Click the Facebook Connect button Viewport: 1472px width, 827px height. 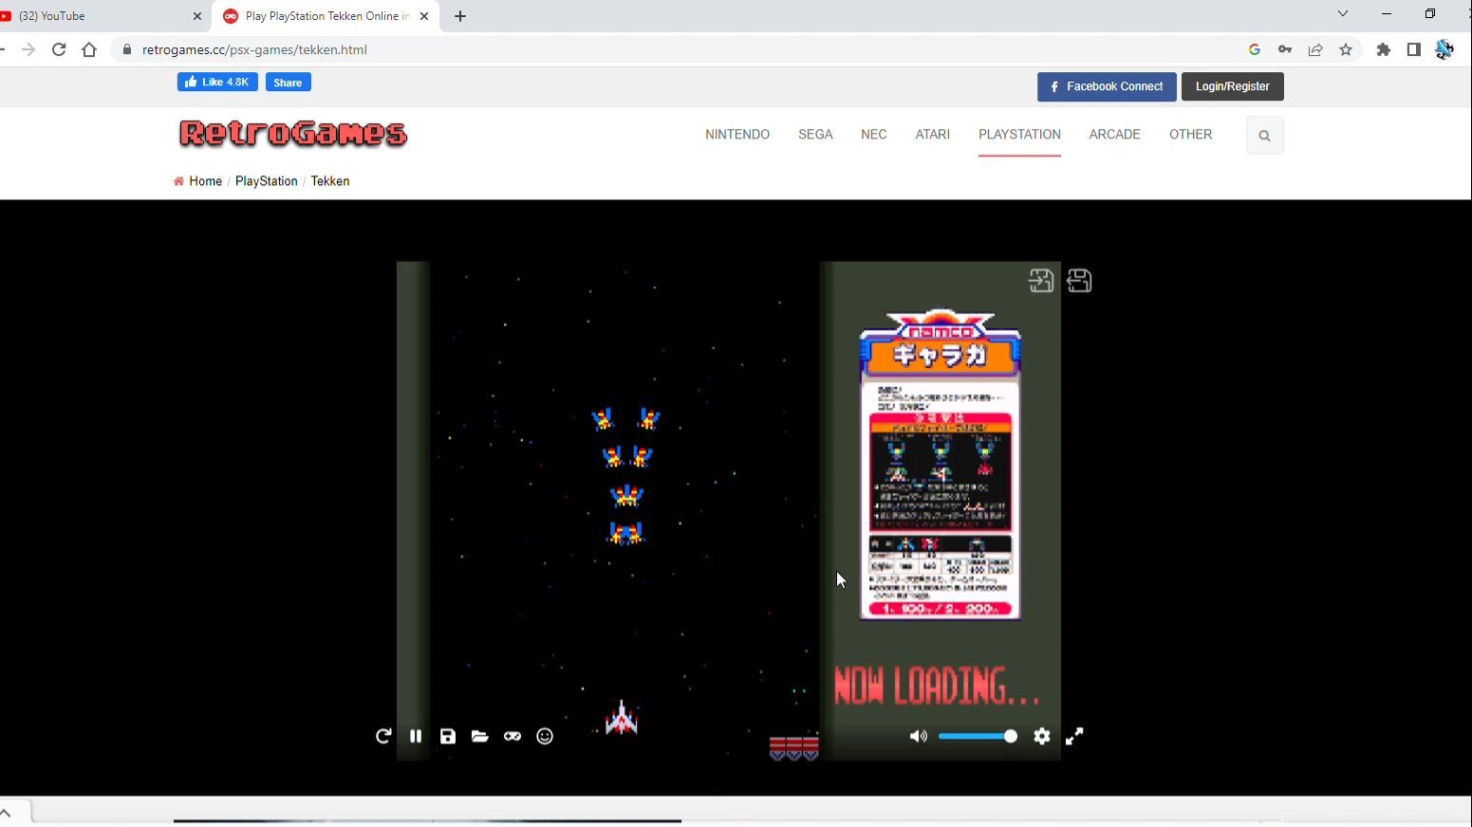[1107, 86]
